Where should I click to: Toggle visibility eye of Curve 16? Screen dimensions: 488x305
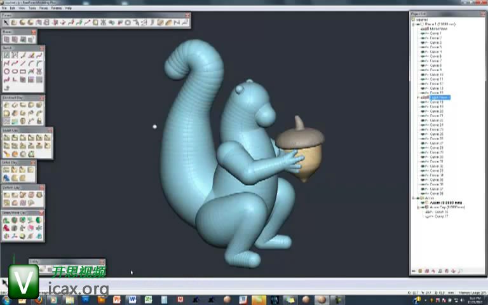(428, 212)
